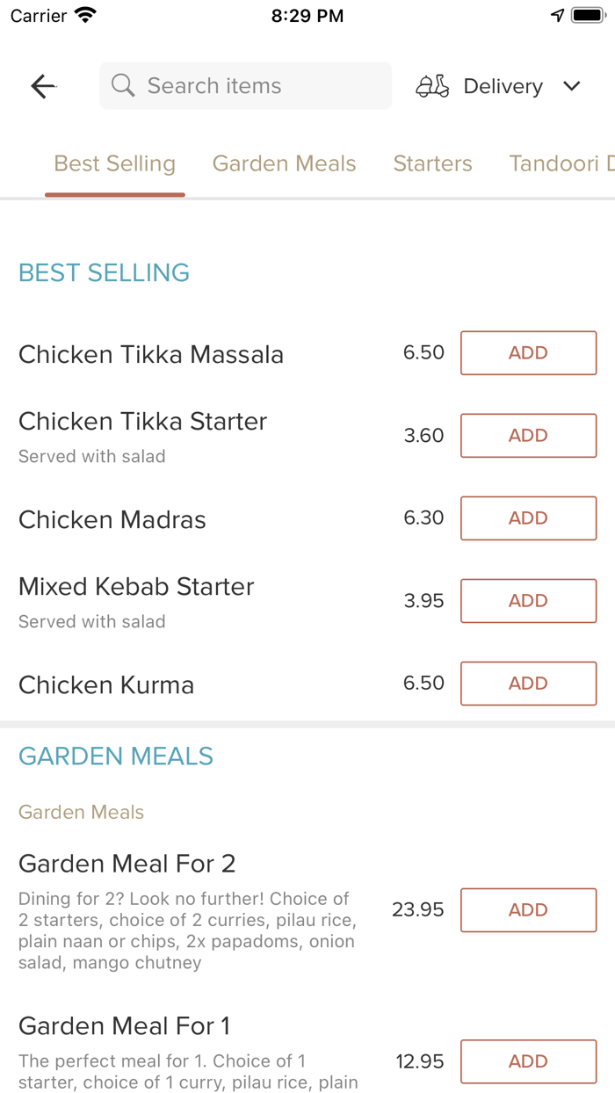Viewport: 615px width, 1093px height.
Task: Add Chicken Tikka Starter to order
Action: pyautogui.click(x=528, y=436)
